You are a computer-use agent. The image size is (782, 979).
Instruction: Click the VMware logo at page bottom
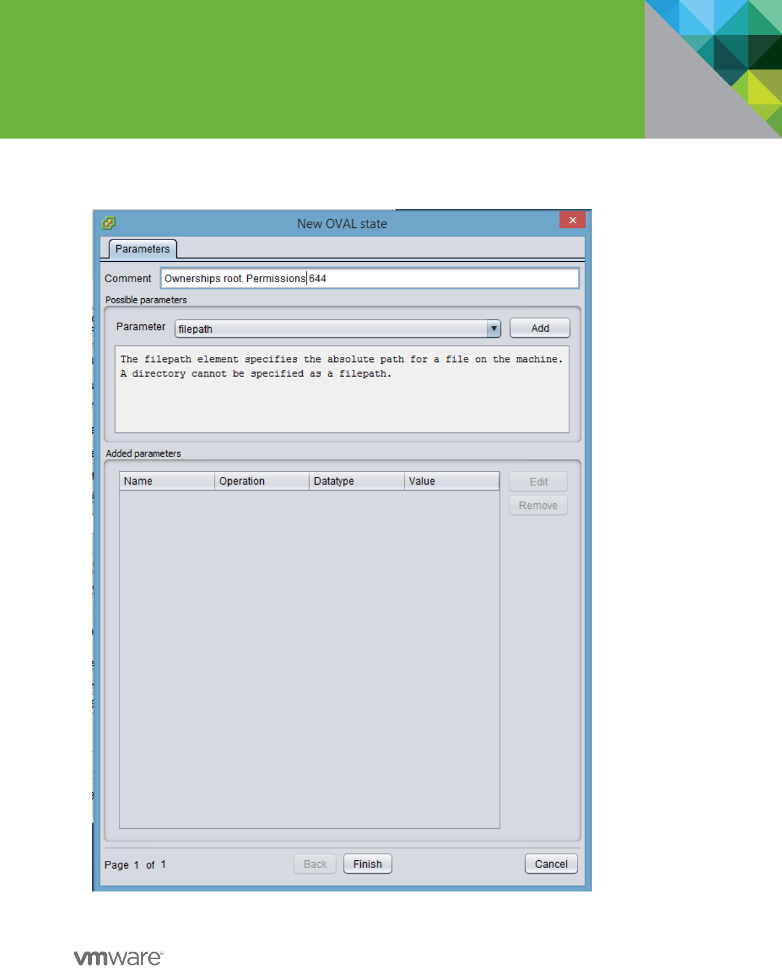pyautogui.click(x=119, y=958)
